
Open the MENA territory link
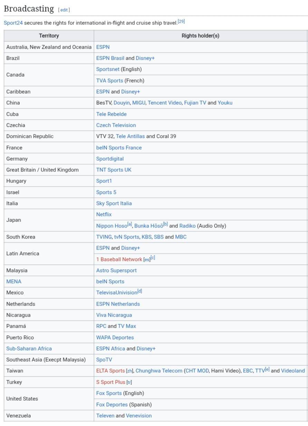[14, 281]
